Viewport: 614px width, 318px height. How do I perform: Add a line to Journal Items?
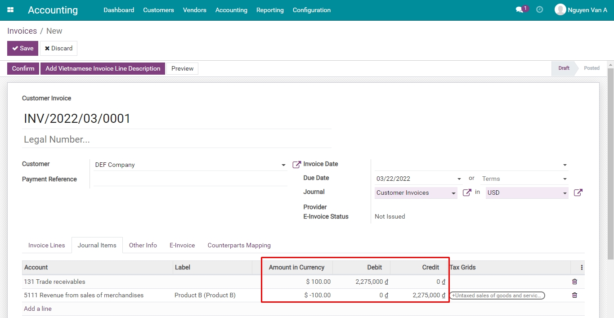[39, 309]
